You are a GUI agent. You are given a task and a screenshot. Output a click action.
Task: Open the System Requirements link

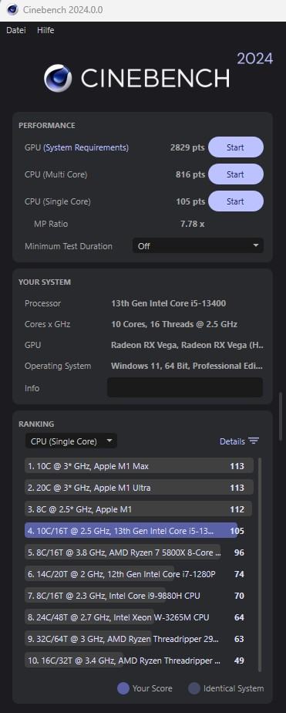coord(86,147)
